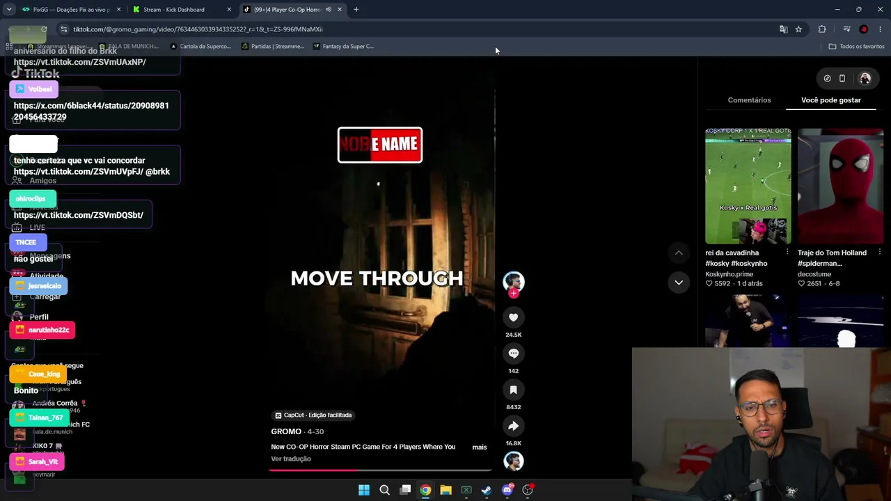Screen dimensions: 891x501
Task: Open Cartola da Superco... bookmark
Action: (x=200, y=47)
